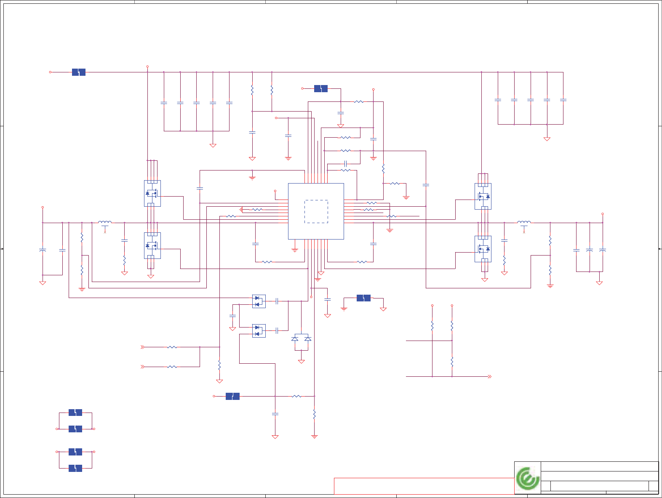Select the lower dual-diode package below the IC
This screenshot has width=662, height=498.
pos(259,330)
